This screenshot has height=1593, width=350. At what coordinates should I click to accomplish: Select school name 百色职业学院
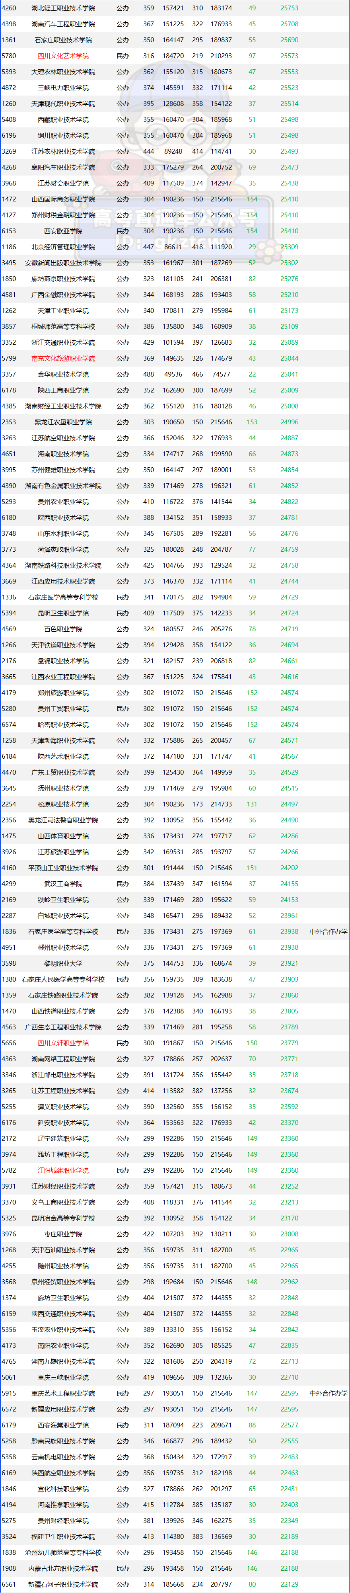(63, 630)
